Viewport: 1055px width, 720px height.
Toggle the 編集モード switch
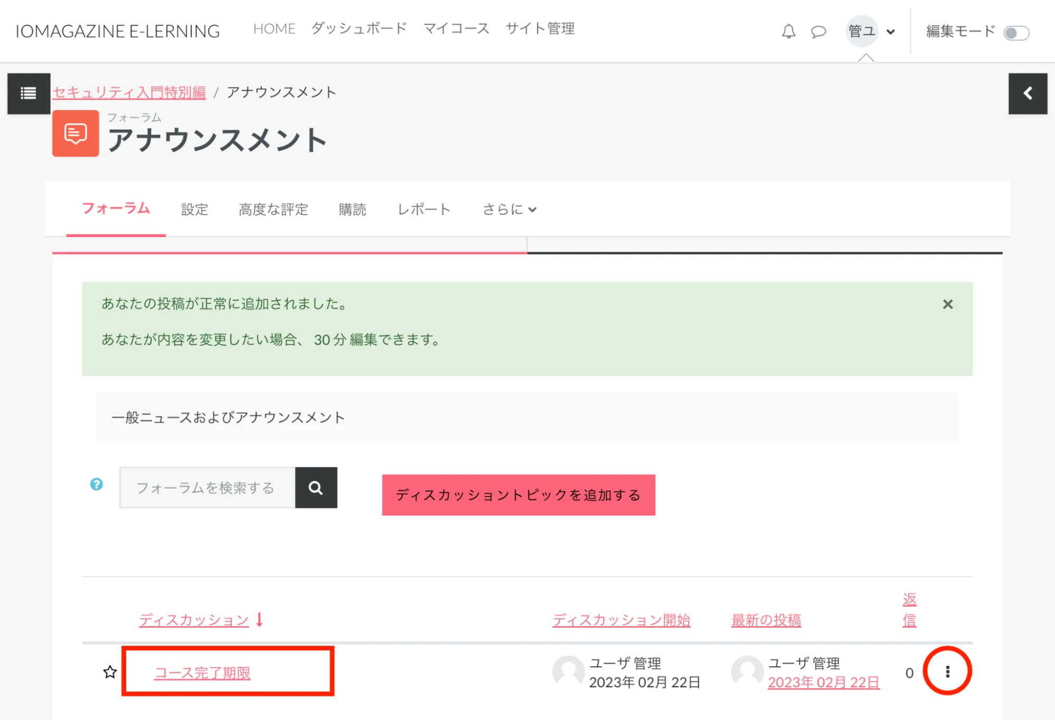[1016, 33]
